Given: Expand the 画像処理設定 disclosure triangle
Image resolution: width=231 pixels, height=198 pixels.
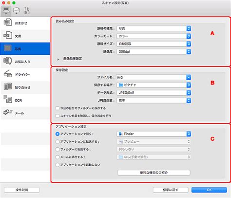Looking at the screenshot, I should [x=58, y=60].
